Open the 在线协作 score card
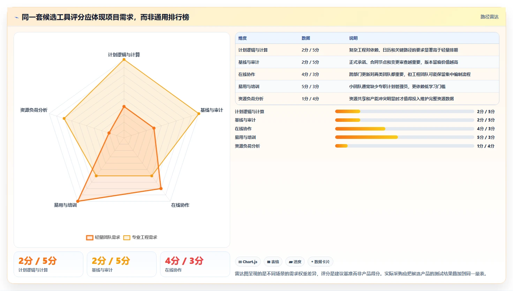This screenshot has width=513, height=291. point(195,264)
